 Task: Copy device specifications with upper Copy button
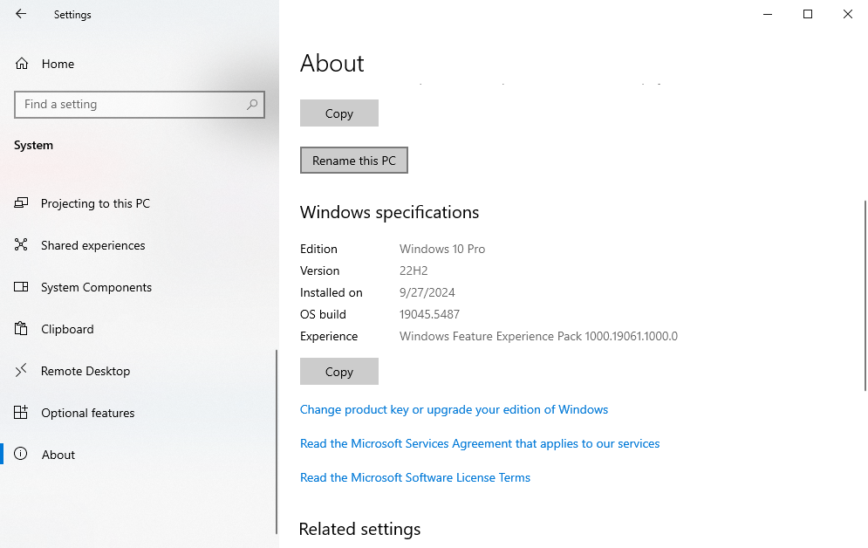pos(339,113)
